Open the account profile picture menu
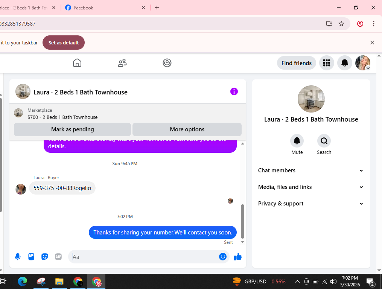The height and width of the screenshot is (289, 382). [363, 63]
